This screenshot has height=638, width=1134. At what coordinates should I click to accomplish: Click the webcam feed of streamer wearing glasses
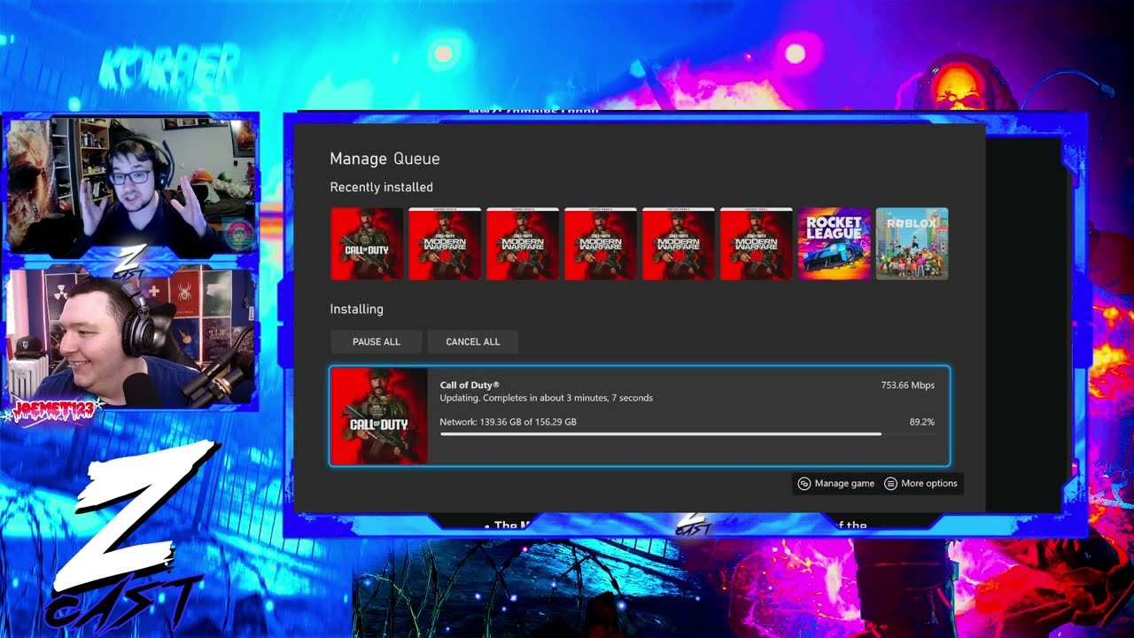pyautogui.click(x=131, y=186)
